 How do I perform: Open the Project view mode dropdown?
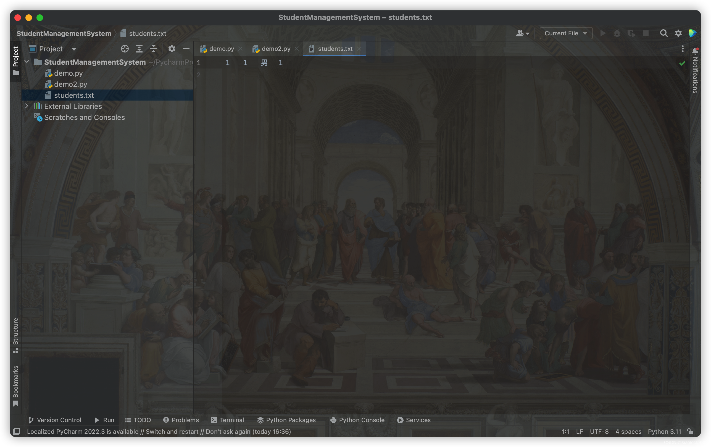tap(74, 49)
